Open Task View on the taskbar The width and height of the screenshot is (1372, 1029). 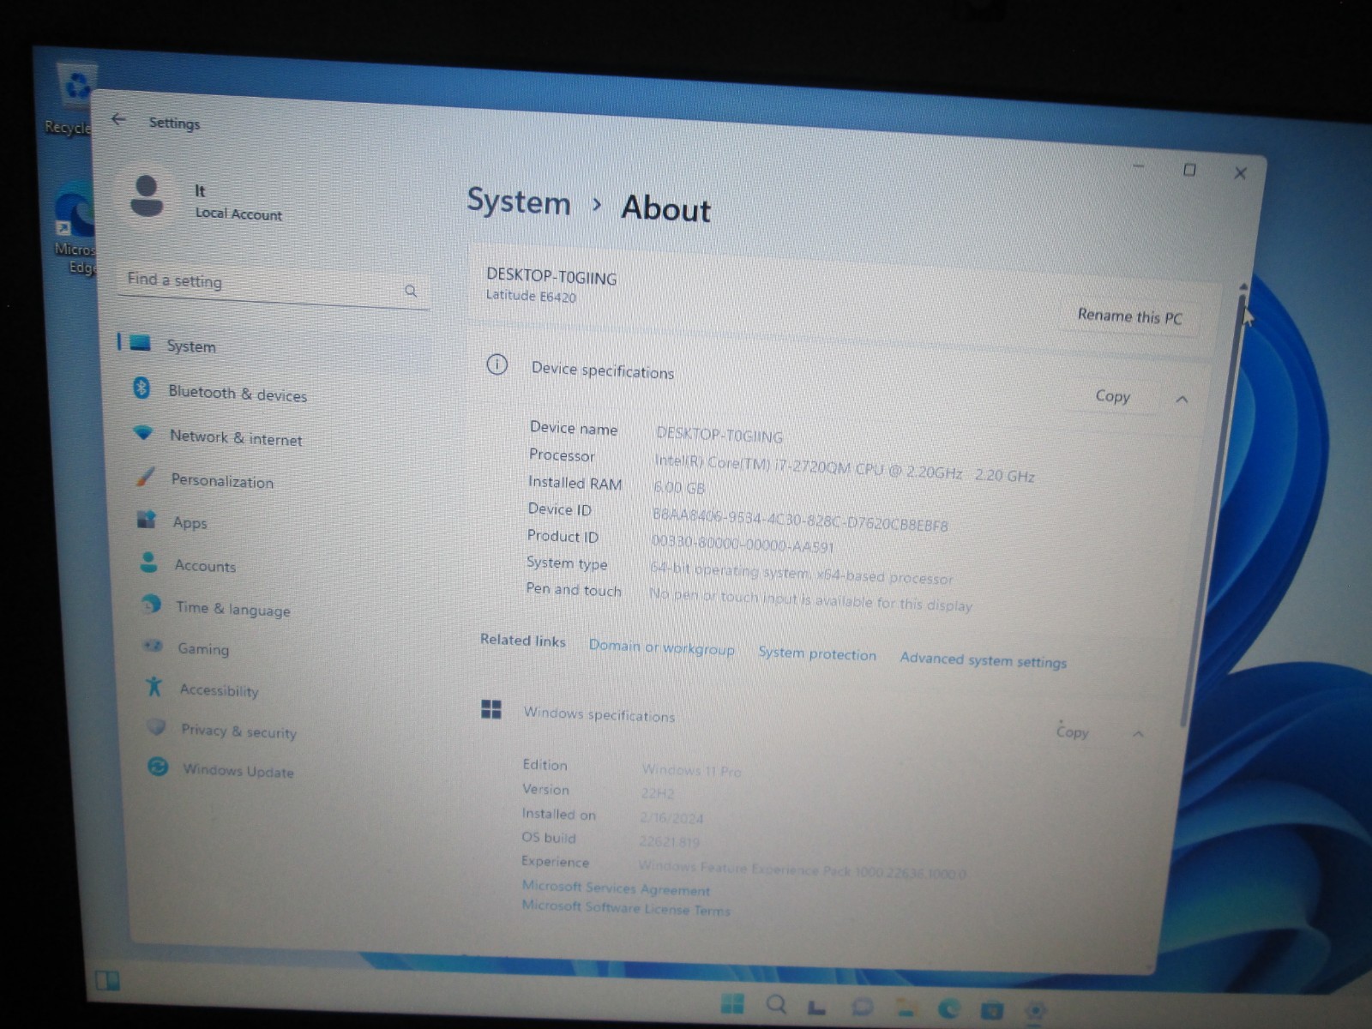pos(817,1007)
